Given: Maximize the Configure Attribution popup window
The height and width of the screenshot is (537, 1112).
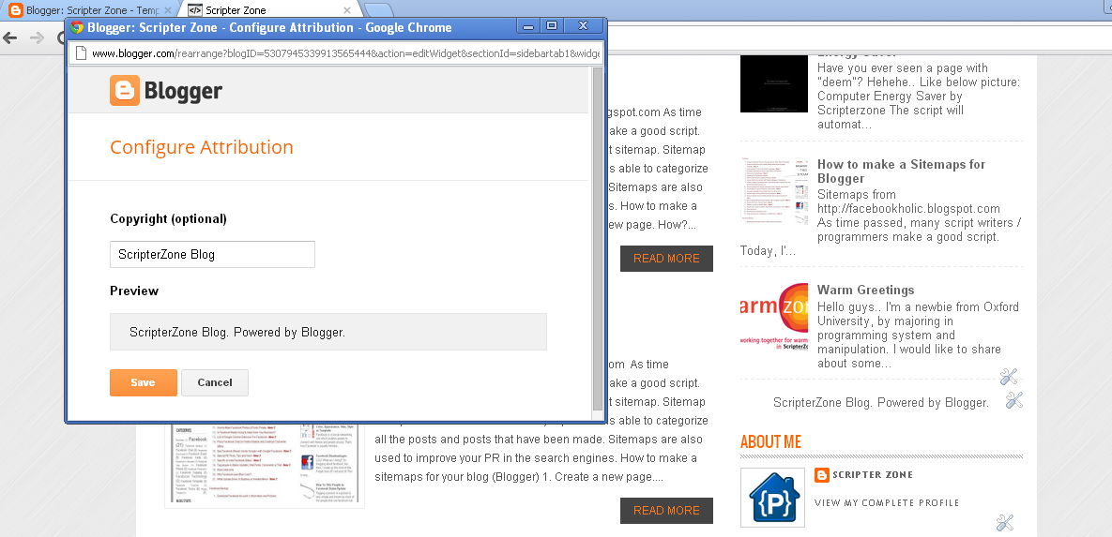Looking at the screenshot, I should coord(552,26).
